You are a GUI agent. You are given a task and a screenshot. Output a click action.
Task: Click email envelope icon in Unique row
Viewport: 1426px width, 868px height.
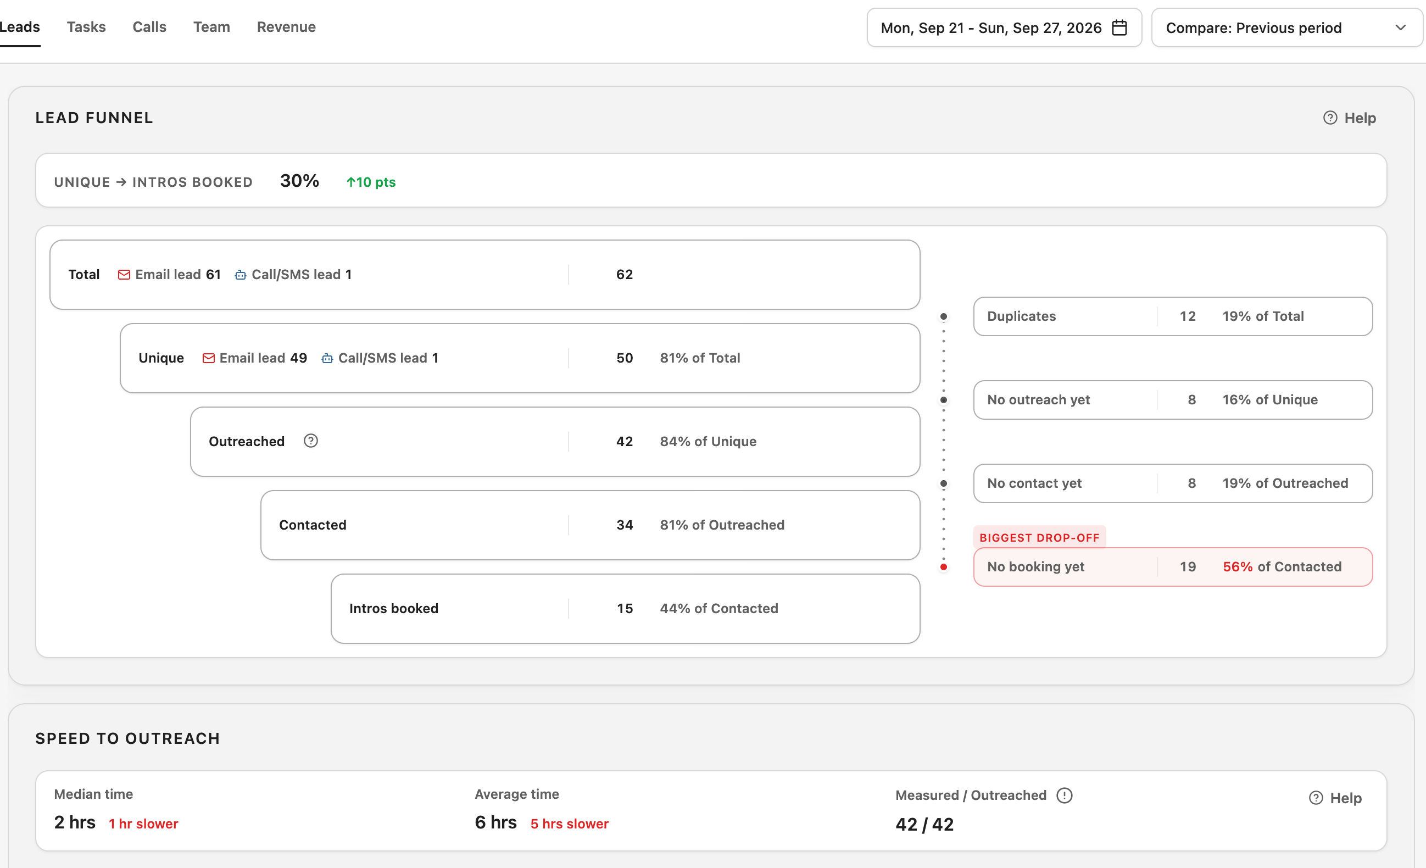[208, 358]
